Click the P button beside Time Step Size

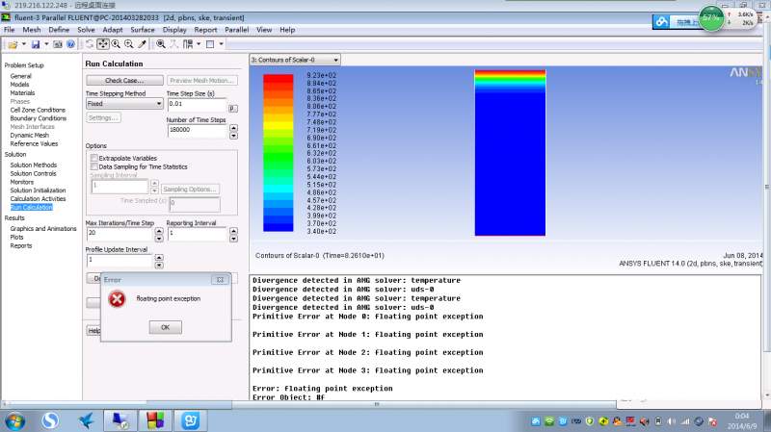tap(233, 109)
